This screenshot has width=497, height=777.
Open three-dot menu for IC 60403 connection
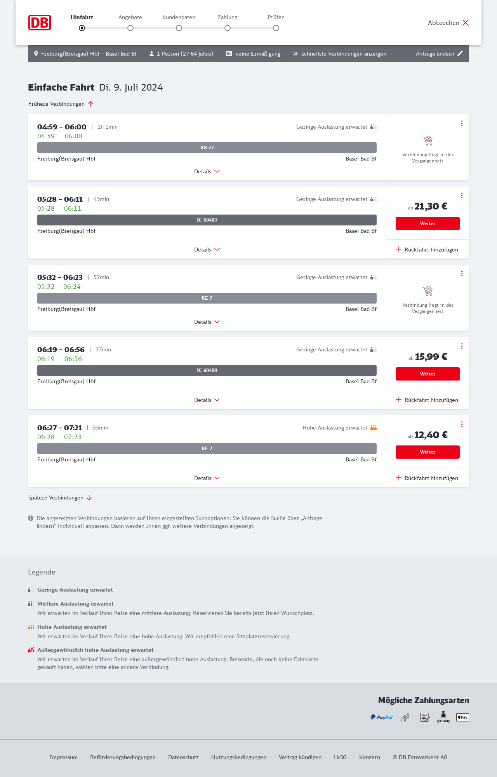point(462,196)
